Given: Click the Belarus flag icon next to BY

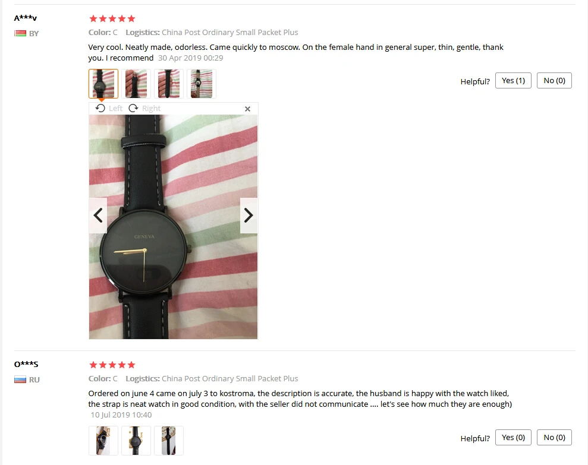Looking at the screenshot, I should (20, 33).
